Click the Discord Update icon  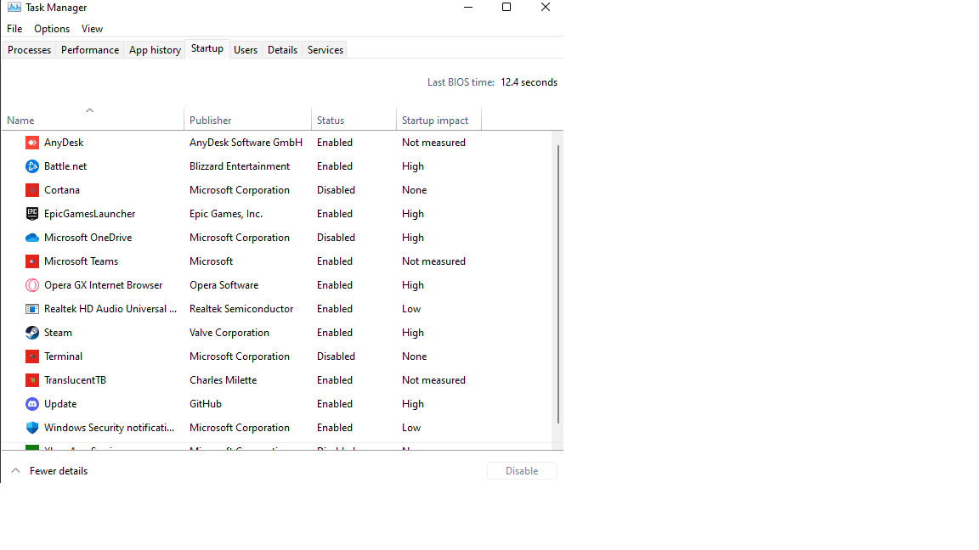click(x=31, y=404)
